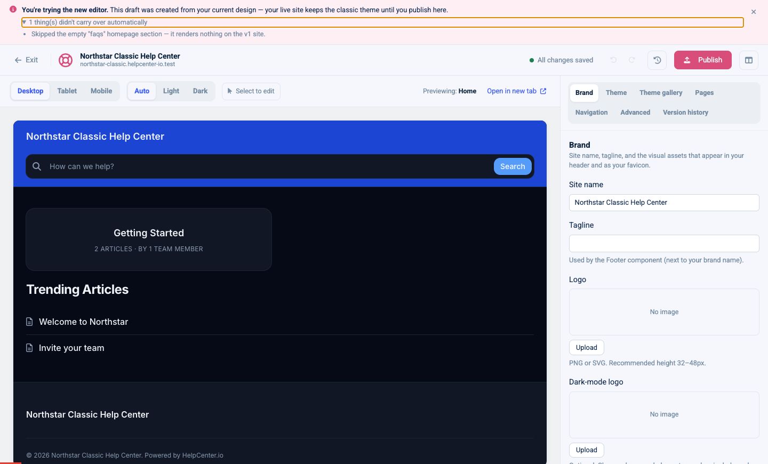Dismiss the new editor notice banner
768x464 pixels.
pyautogui.click(x=753, y=12)
